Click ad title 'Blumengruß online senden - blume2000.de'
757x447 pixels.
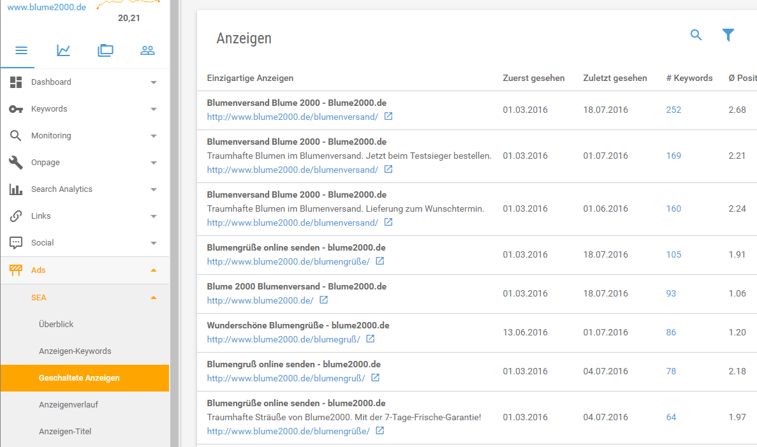(293, 365)
